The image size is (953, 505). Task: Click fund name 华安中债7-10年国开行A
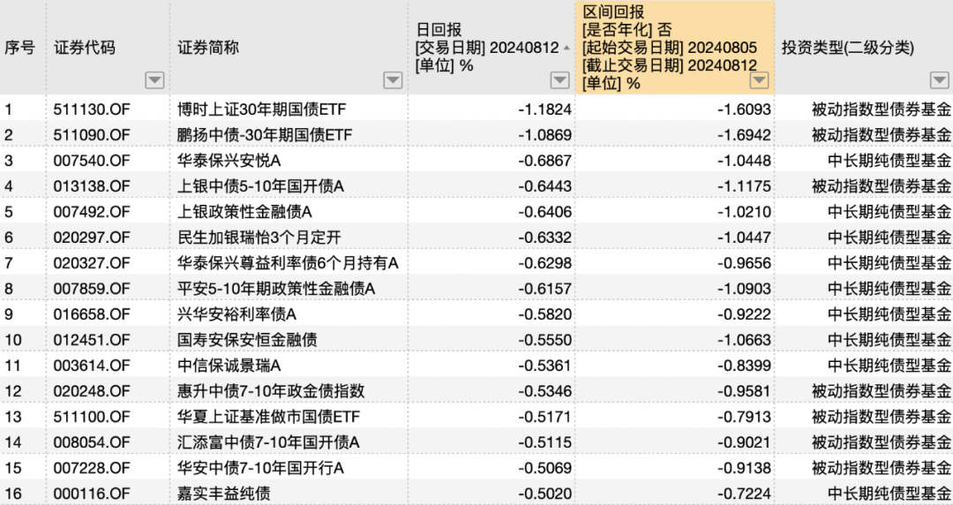tap(260, 468)
